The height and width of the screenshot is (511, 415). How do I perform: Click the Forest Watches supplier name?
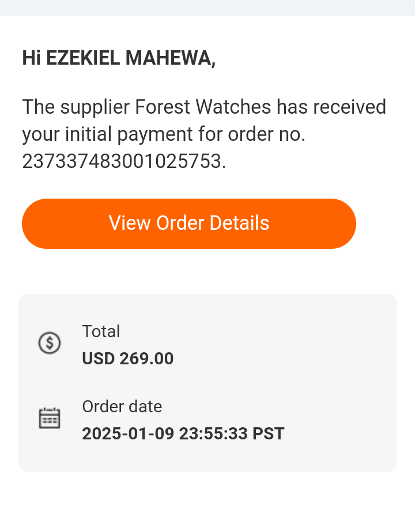pyautogui.click(x=203, y=107)
